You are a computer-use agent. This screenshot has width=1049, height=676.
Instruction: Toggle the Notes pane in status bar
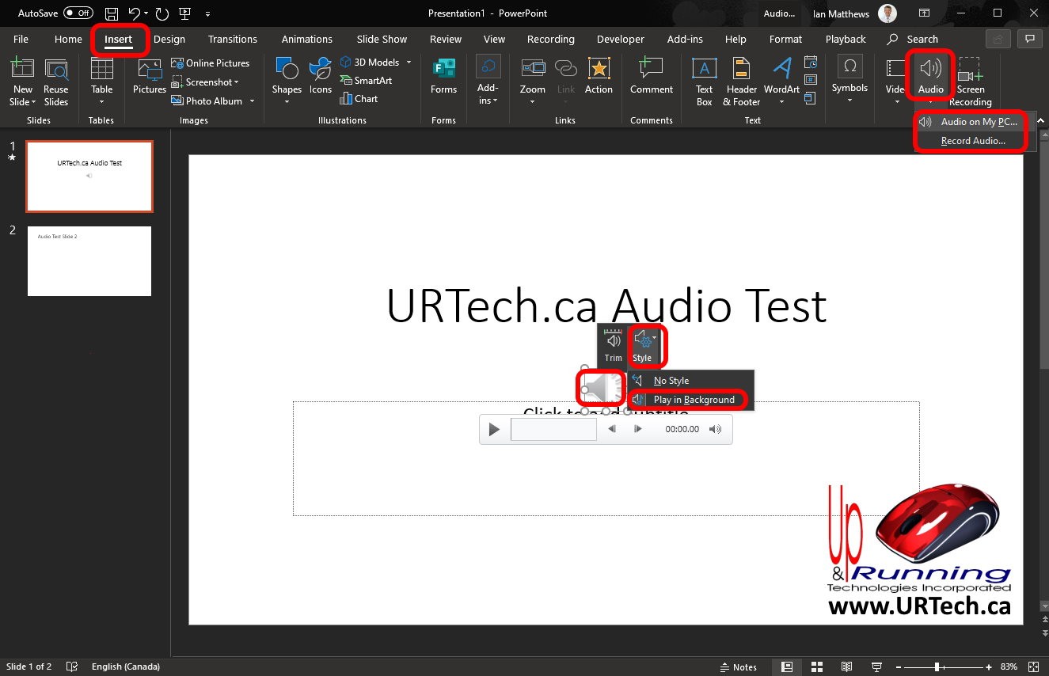point(738,667)
